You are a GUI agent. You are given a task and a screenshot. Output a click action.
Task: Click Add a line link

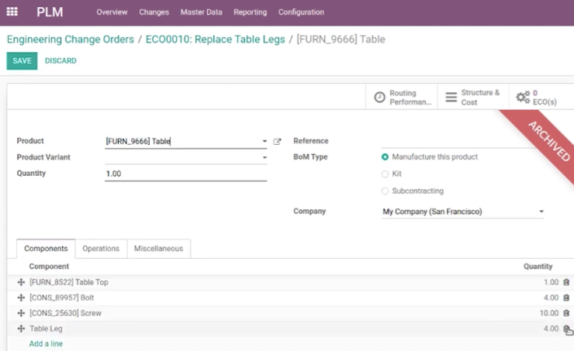46,344
